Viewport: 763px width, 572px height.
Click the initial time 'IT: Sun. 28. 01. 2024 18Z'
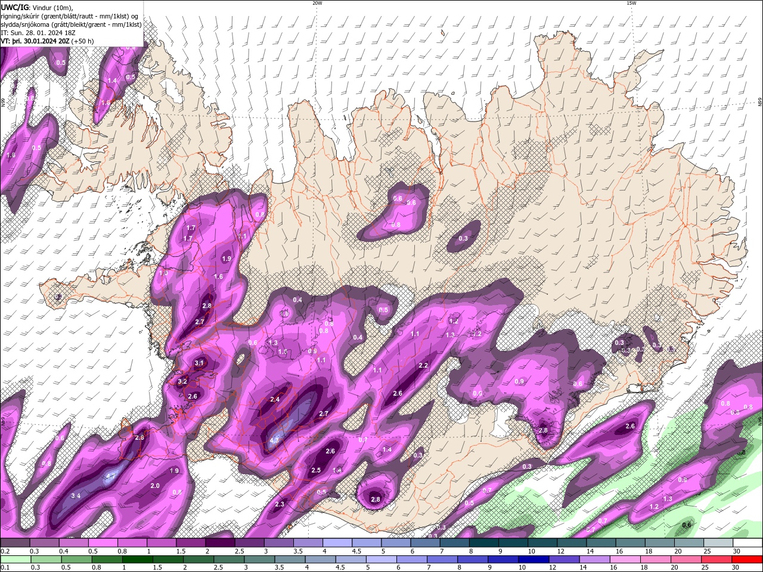point(39,33)
